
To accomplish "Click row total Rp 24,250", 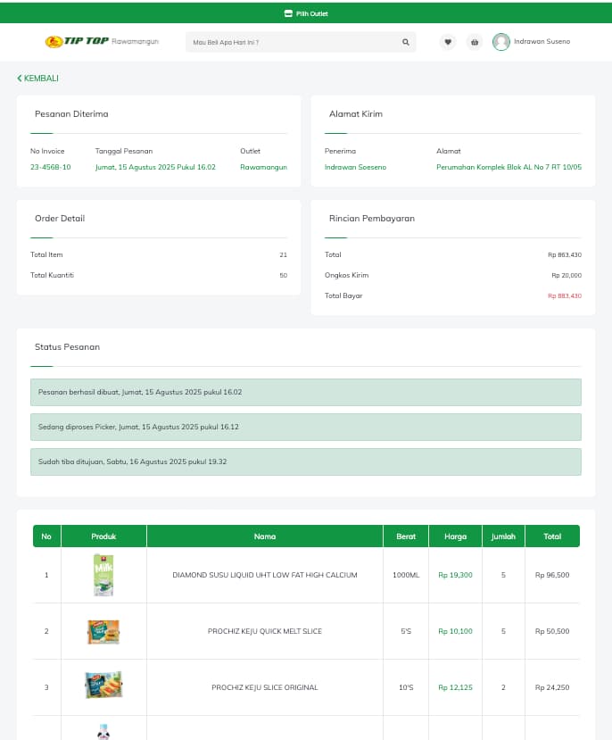I will coord(552,687).
